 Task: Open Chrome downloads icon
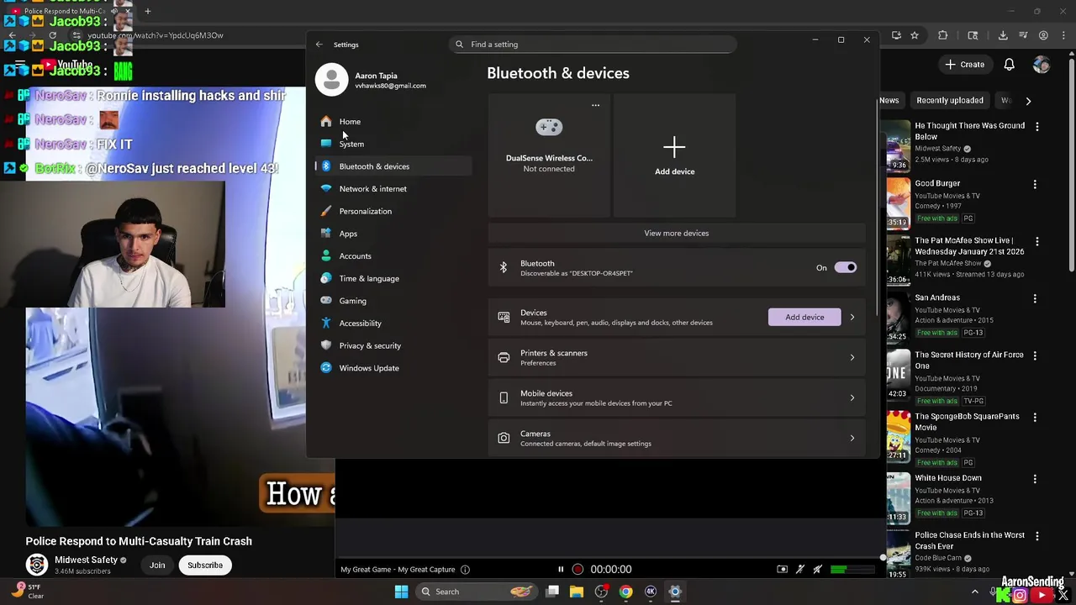click(1003, 35)
